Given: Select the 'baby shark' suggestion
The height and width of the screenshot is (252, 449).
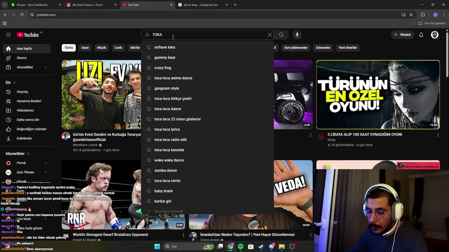Looking at the screenshot, I should pos(207,191).
